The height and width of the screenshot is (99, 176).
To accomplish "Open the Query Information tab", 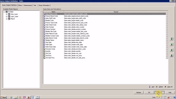I will pos(44,5).
